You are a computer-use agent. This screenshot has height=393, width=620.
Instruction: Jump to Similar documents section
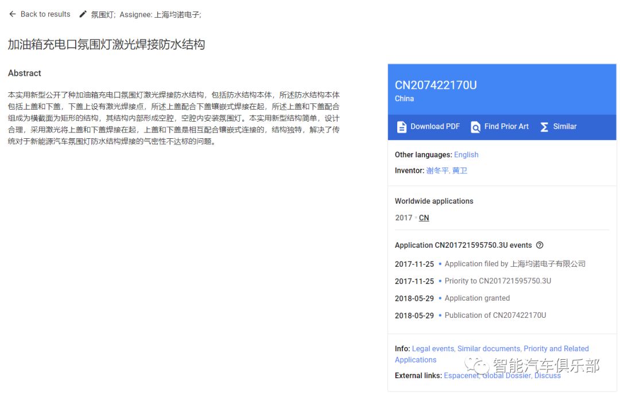(x=489, y=349)
